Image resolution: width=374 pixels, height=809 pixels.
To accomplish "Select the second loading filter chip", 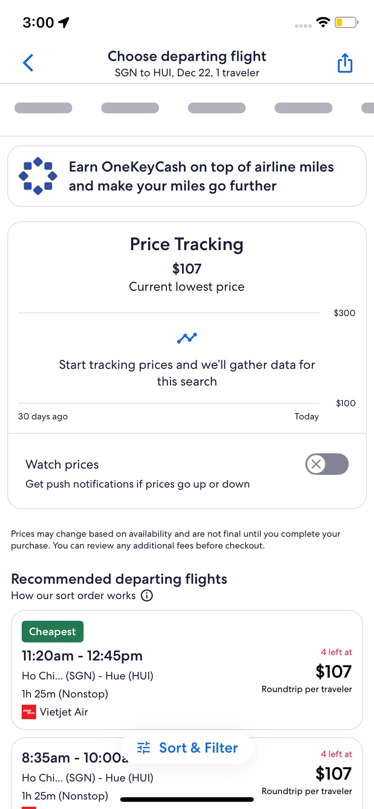I will [130, 108].
